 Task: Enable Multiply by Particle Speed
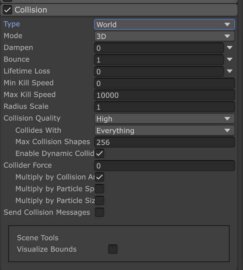[x=99, y=189]
